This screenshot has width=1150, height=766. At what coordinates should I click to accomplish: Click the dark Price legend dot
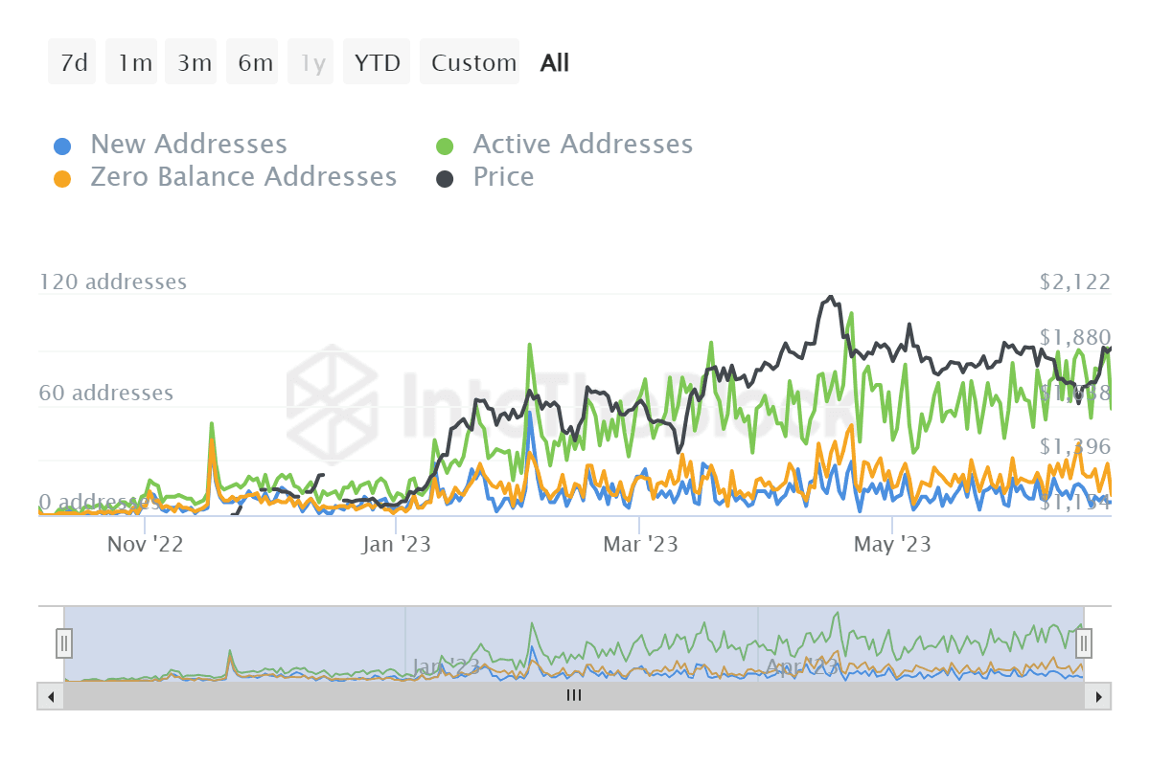click(445, 179)
